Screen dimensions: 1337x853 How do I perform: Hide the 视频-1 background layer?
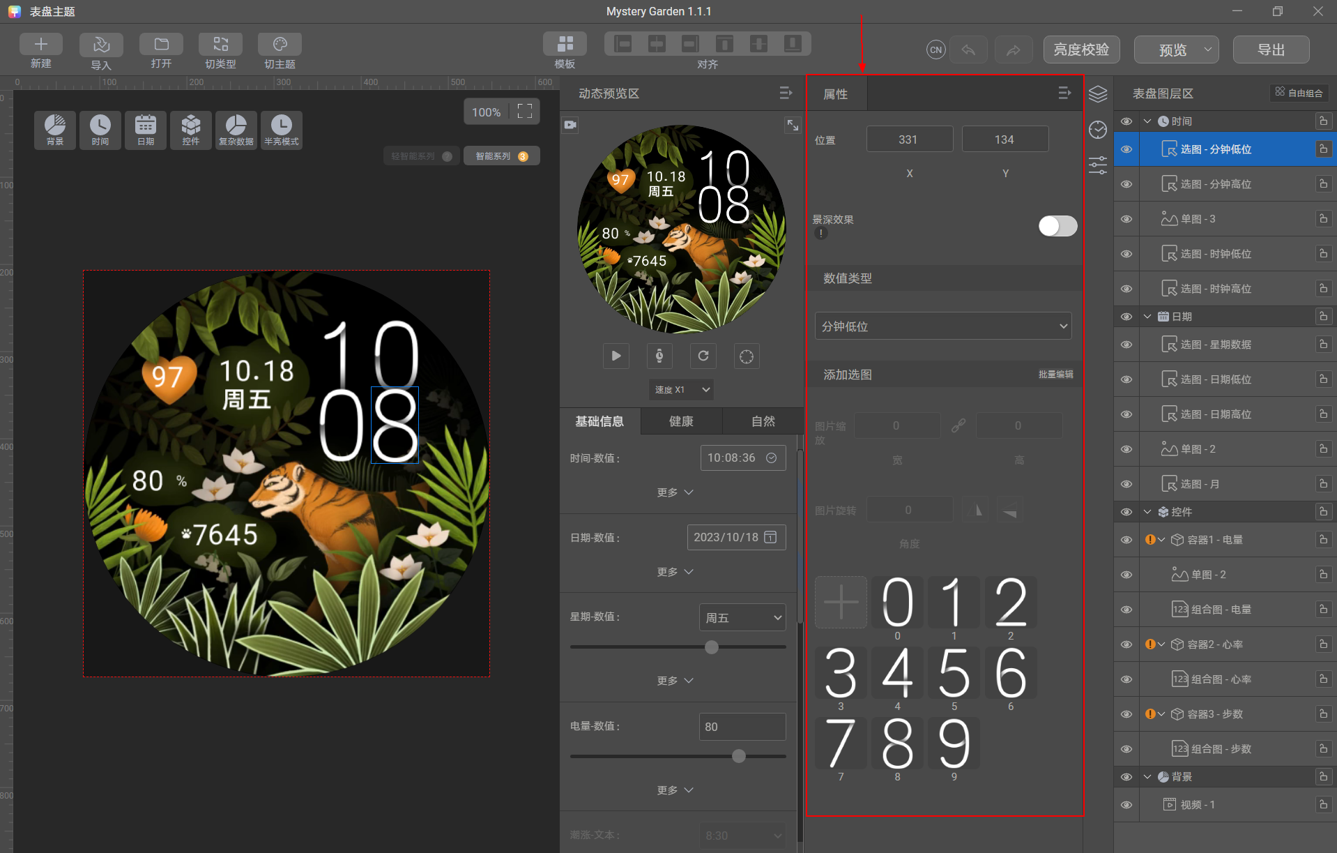pos(1126,804)
